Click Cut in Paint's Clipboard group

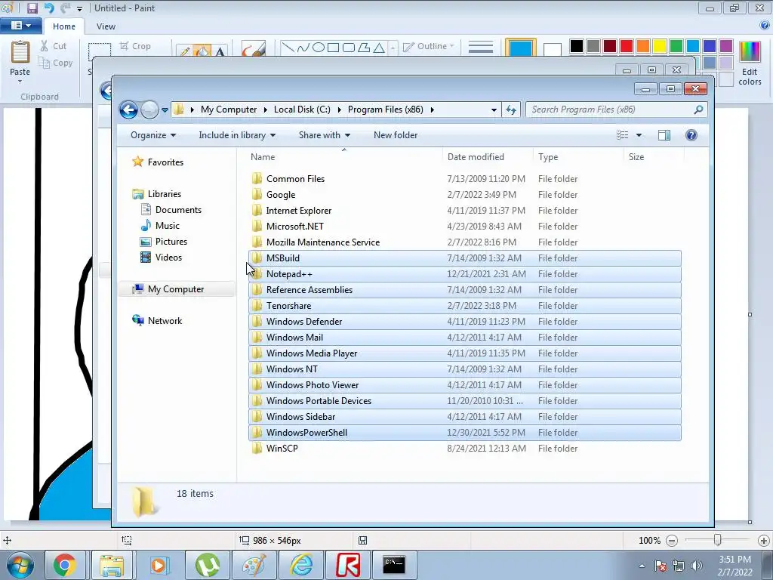click(54, 46)
